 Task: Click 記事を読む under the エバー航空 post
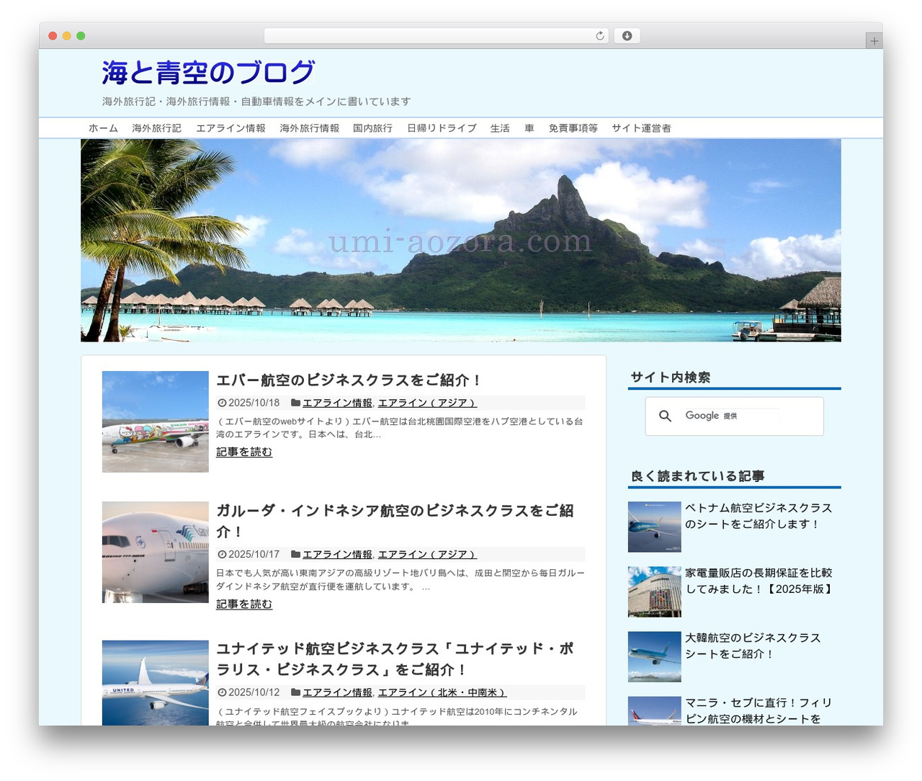244,452
